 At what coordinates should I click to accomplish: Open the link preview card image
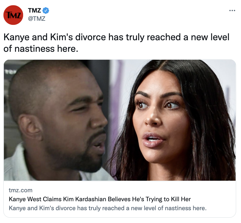coord(120,120)
